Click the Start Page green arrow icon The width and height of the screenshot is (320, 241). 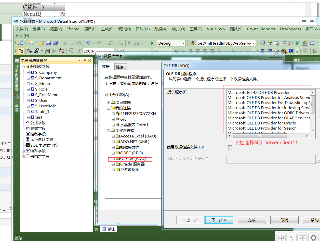[298, 43]
